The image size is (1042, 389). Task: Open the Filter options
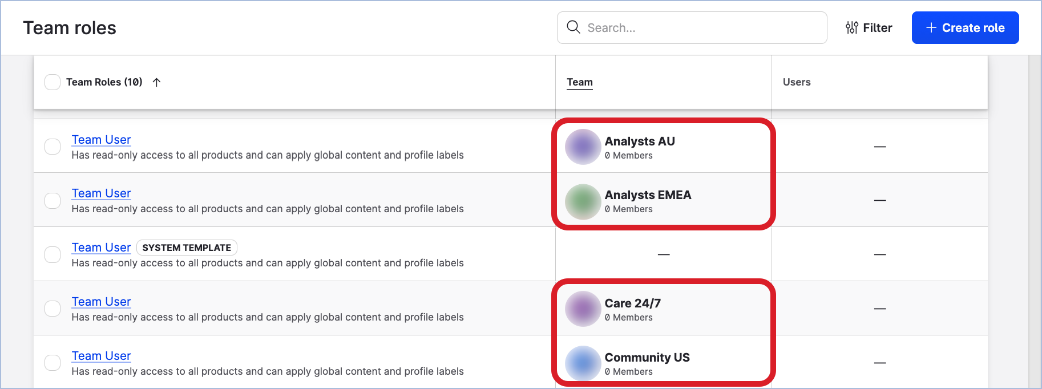click(869, 27)
